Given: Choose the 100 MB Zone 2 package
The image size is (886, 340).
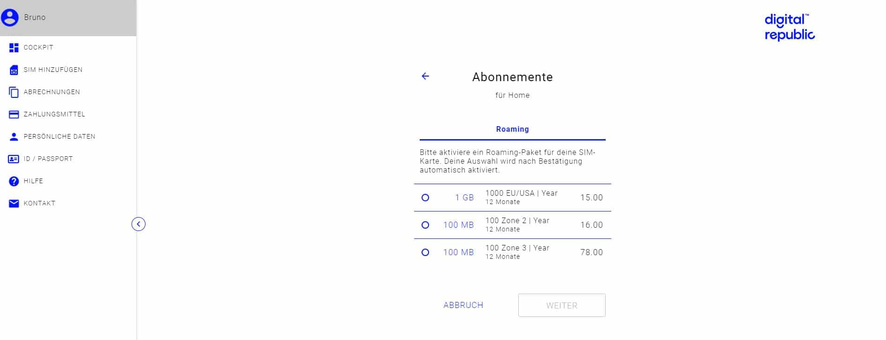Looking at the screenshot, I should [424, 225].
